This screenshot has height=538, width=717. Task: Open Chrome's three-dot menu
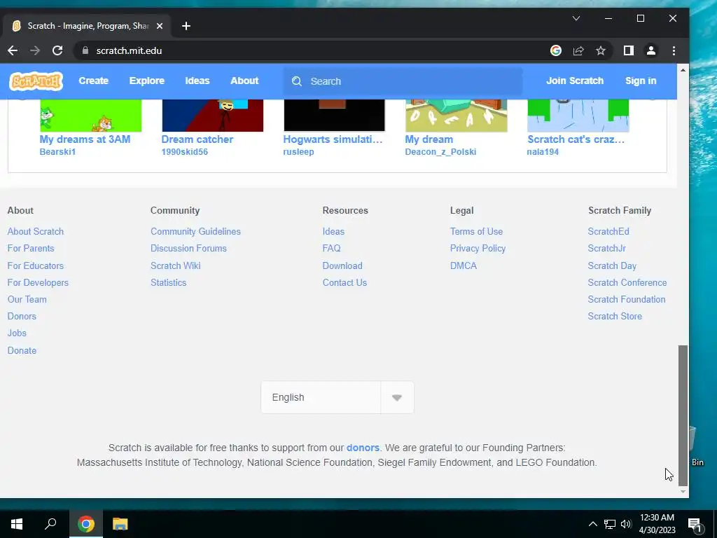pyautogui.click(x=674, y=50)
